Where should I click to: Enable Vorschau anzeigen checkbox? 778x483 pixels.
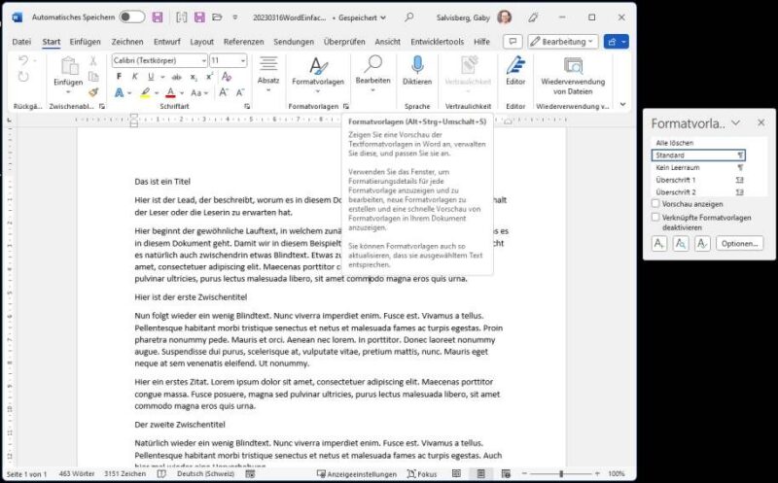tap(654, 204)
